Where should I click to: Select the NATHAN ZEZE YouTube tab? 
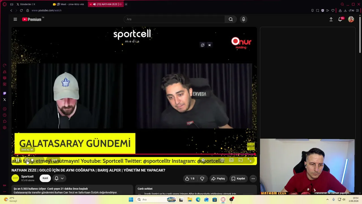coord(106,4)
